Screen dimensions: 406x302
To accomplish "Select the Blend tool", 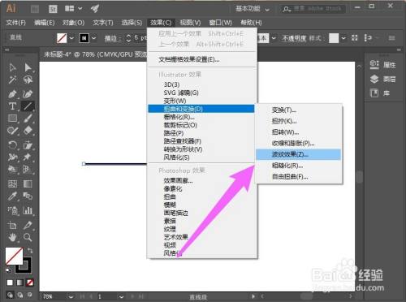I will click(28, 196).
